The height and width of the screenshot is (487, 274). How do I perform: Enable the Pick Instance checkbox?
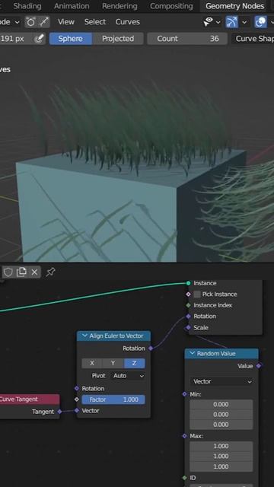pos(197,294)
